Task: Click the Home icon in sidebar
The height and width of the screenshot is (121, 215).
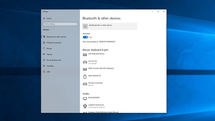Action: (44, 18)
